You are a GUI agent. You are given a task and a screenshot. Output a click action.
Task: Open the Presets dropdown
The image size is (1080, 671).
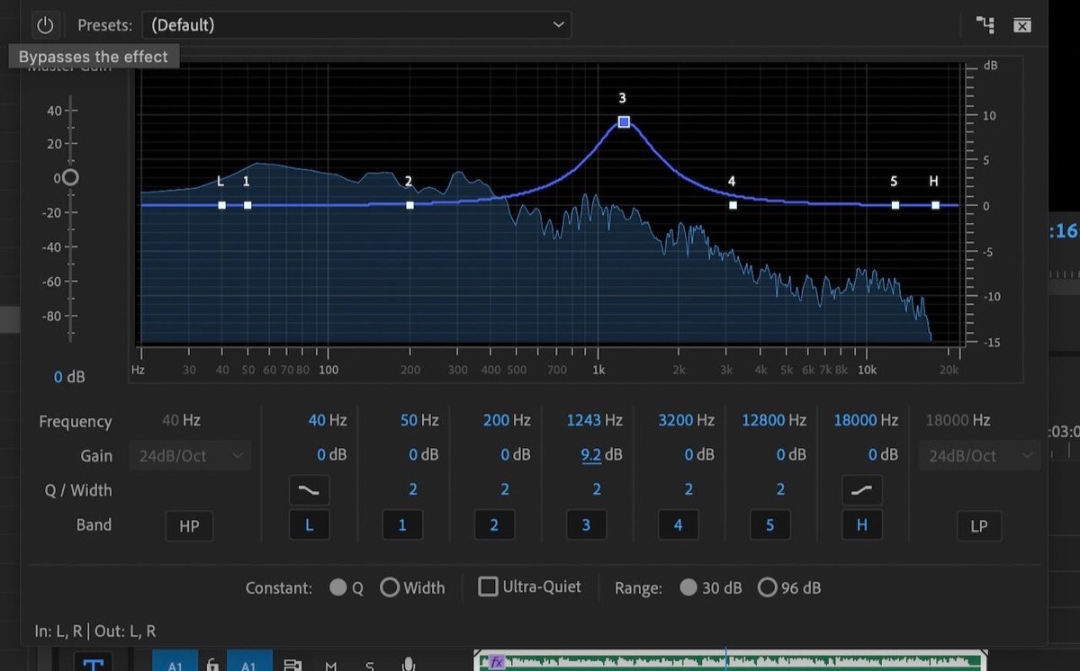point(355,24)
